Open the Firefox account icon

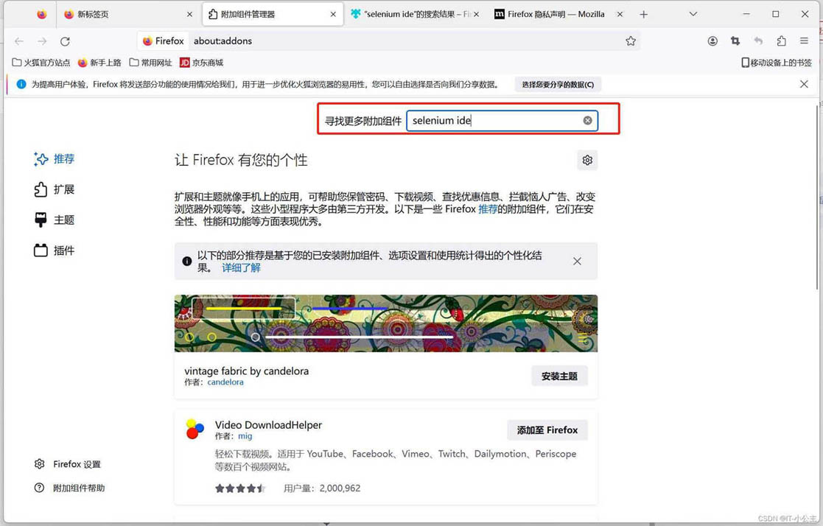(712, 41)
